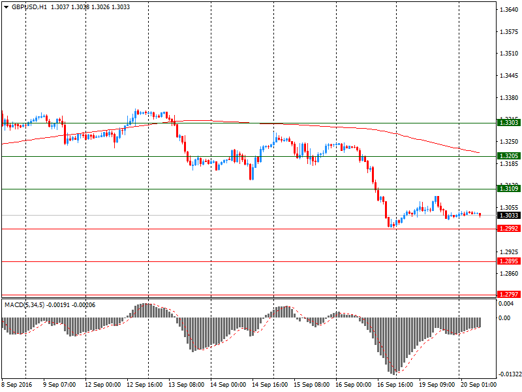
Task: Select the 1.3303 green price level label
Action: point(509,123)
